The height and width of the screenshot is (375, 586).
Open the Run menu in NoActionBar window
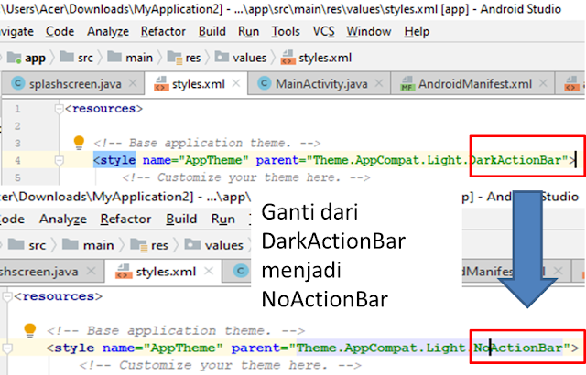point(223,219)
